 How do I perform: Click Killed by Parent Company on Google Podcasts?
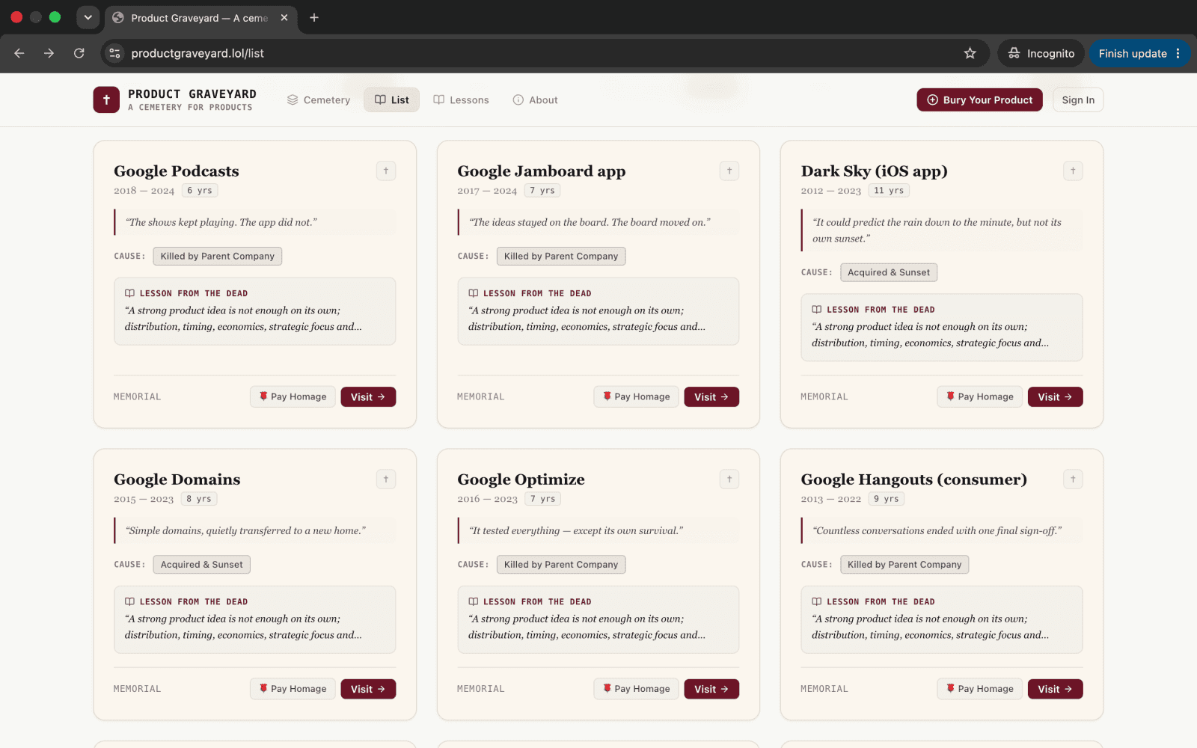tap(217, 256)
